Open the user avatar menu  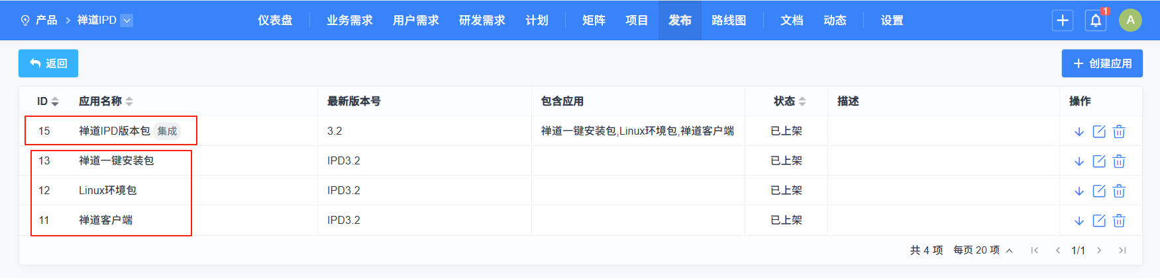[1130, 20]
